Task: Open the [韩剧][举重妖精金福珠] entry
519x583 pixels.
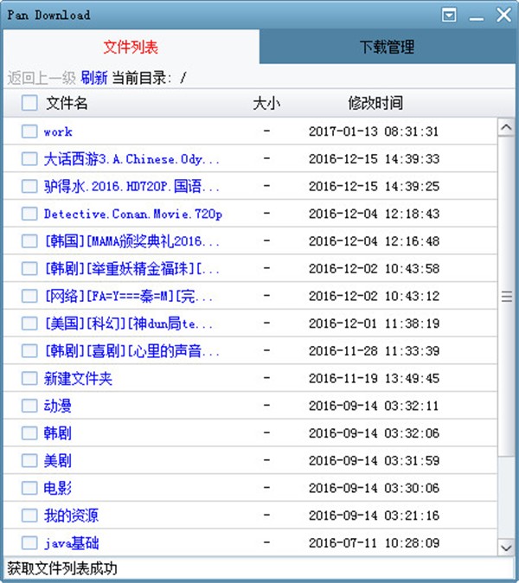Action: pos(131,269)
